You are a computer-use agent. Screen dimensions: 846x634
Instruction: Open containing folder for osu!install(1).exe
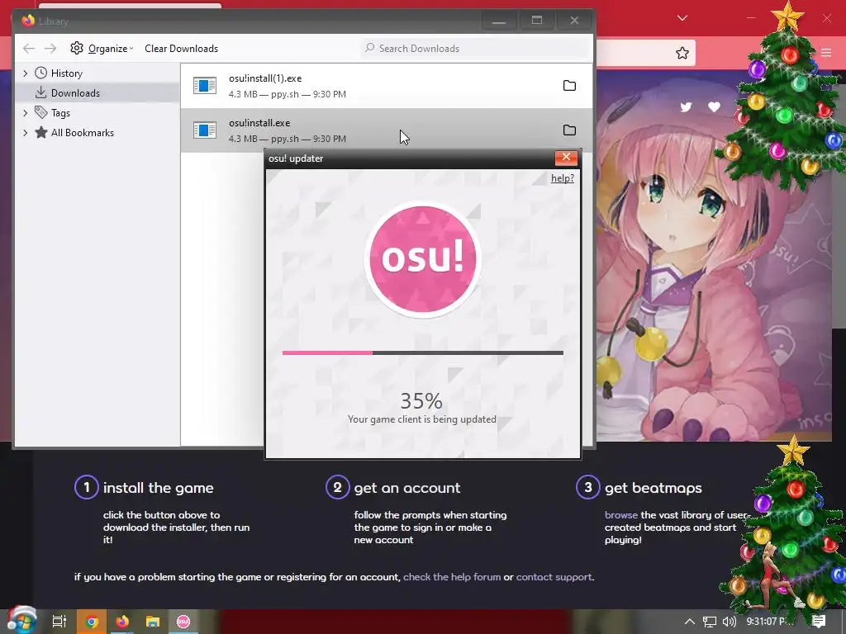[x=569, y=86]
